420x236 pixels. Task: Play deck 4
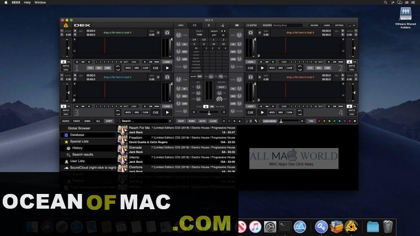tap(262, 113)
